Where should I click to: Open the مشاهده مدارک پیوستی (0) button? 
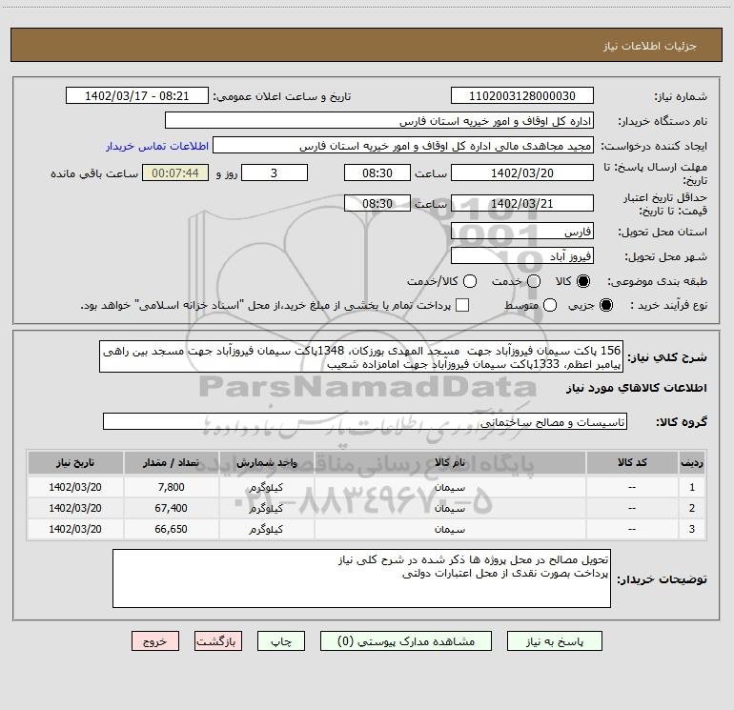406,641
